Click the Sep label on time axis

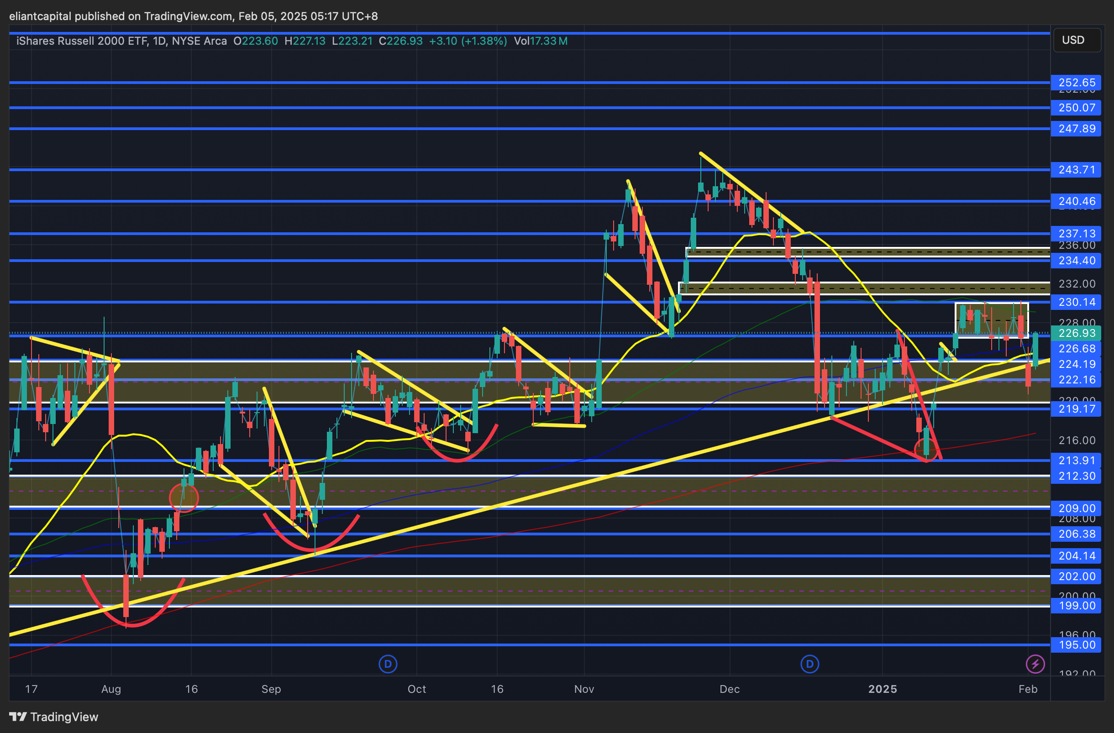point(271,689)
